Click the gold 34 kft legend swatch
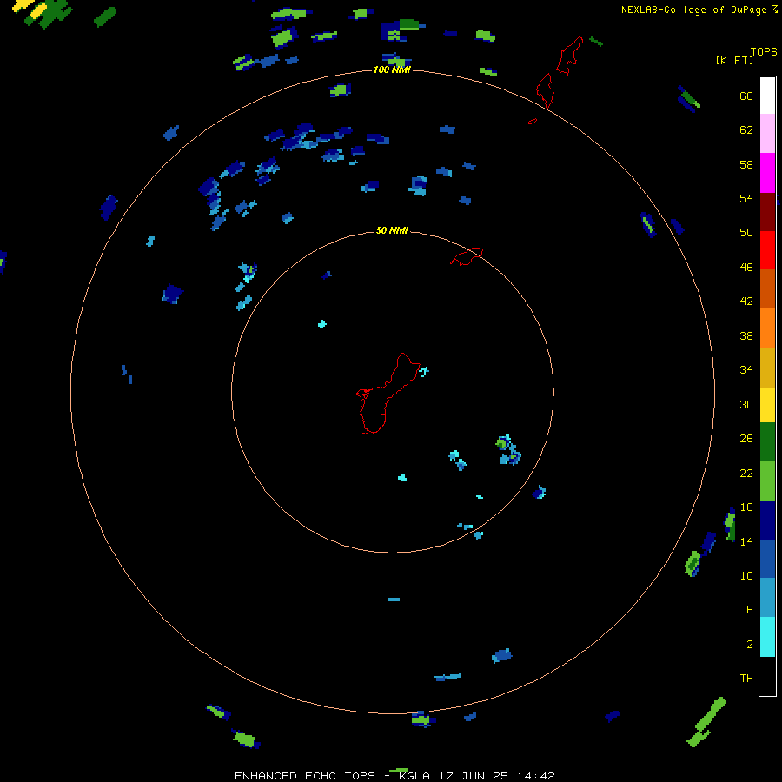 [767, 368]
